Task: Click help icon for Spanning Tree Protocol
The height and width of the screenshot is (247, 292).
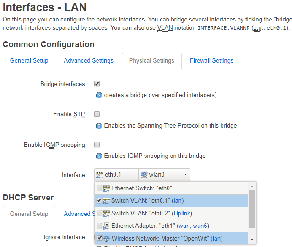Action: [98, 126]
